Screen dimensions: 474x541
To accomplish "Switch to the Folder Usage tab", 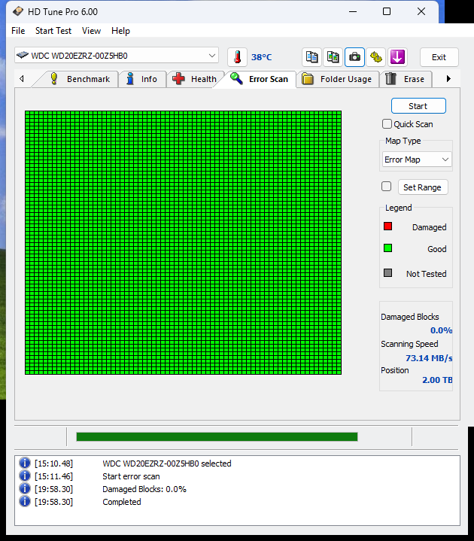I will tap(337, 79).
